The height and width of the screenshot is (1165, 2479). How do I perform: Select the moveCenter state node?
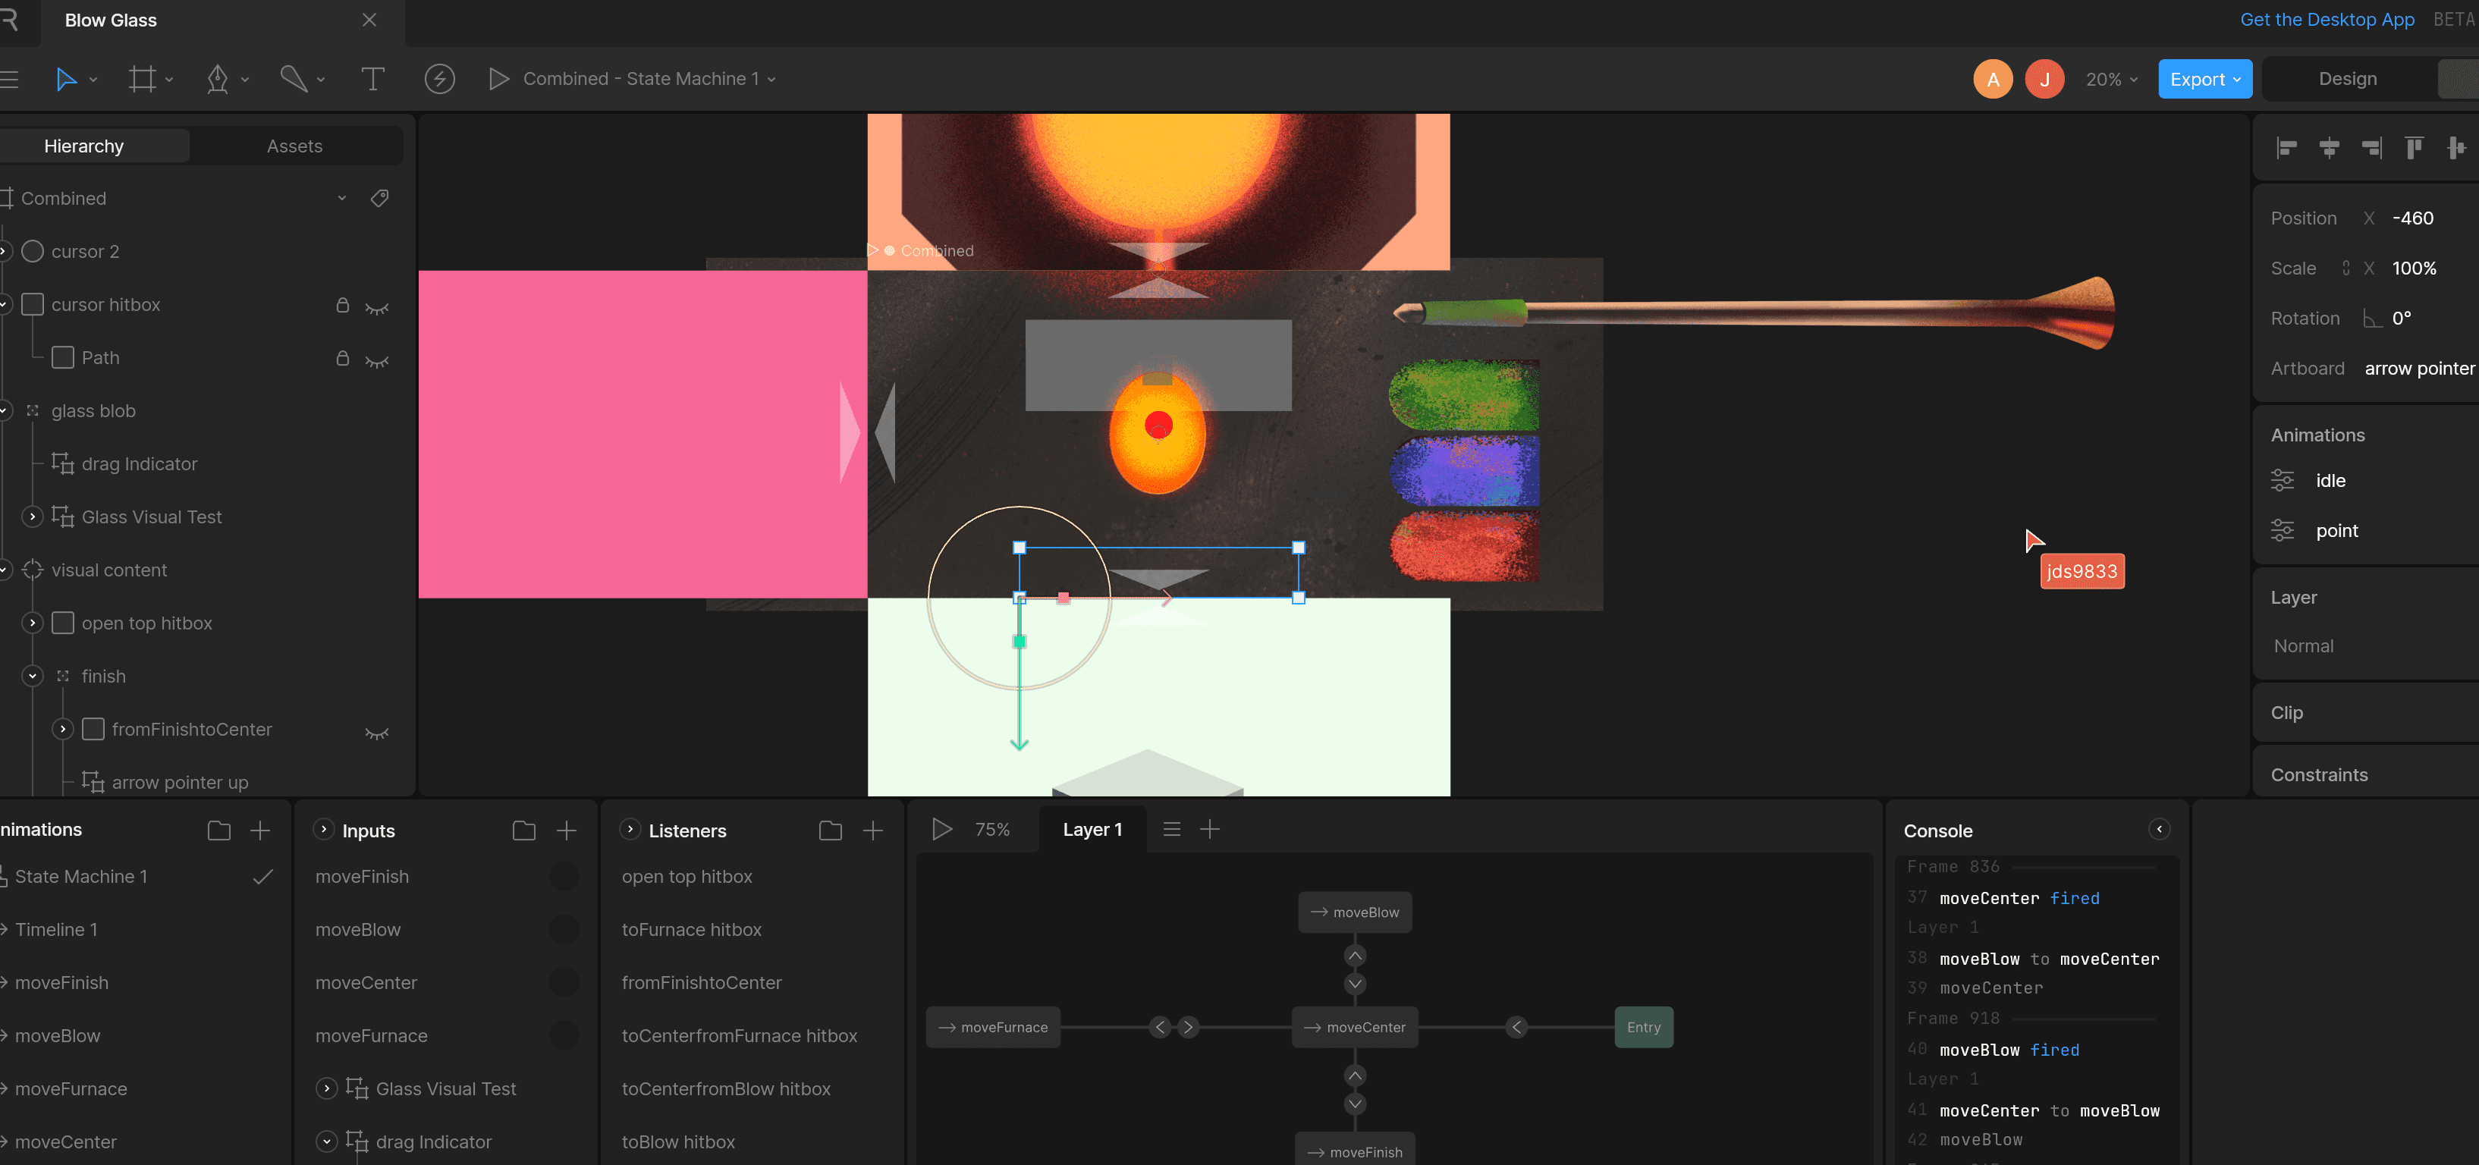[1355, 1028]
